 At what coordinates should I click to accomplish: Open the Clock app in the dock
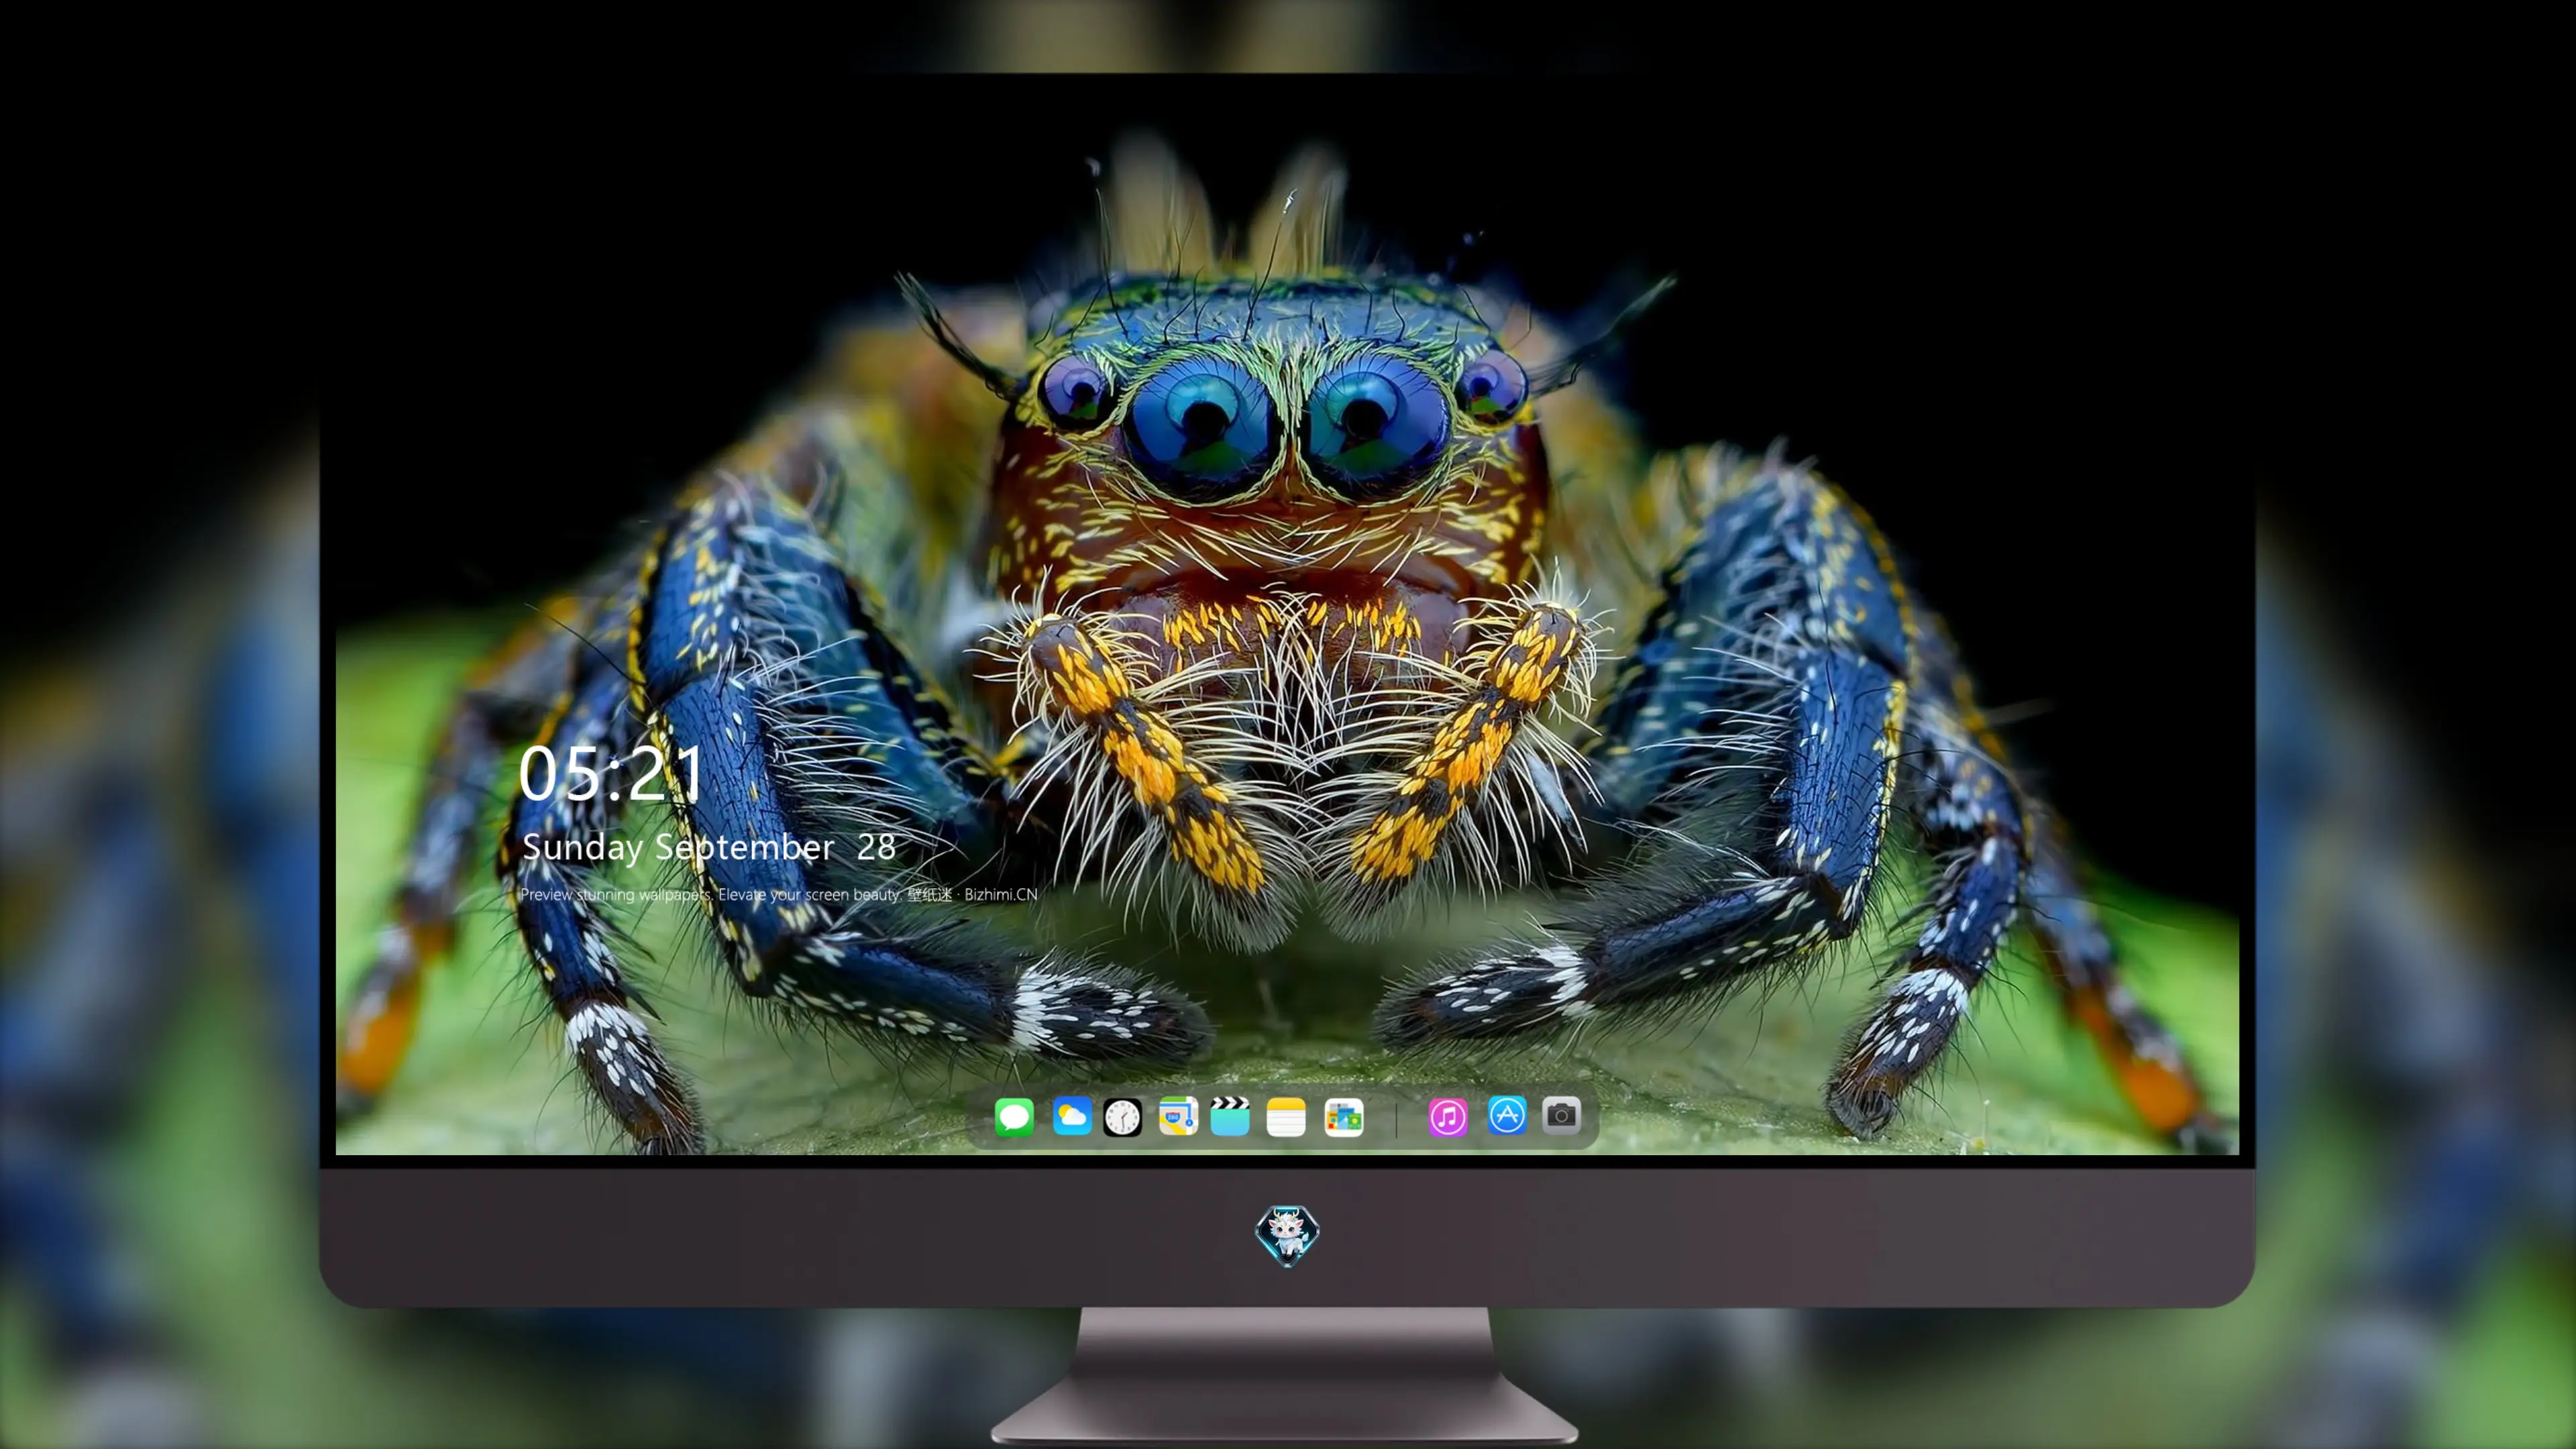pyautogui.click(x=1122, y=1117)
